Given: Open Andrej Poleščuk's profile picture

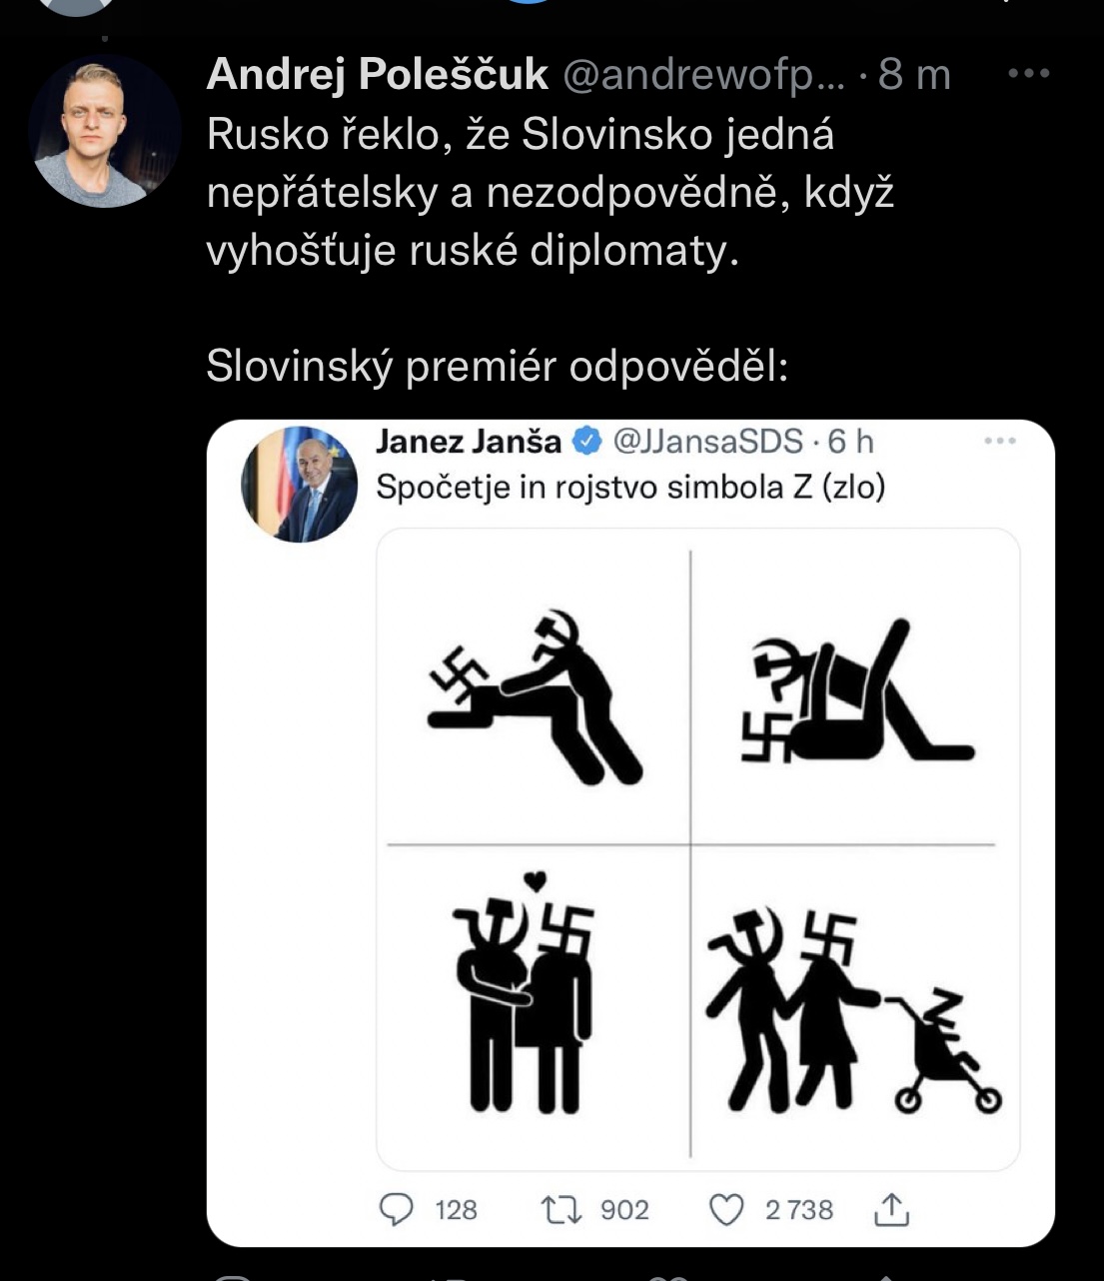Looking at the screenshot, I should tap(104, 131).
